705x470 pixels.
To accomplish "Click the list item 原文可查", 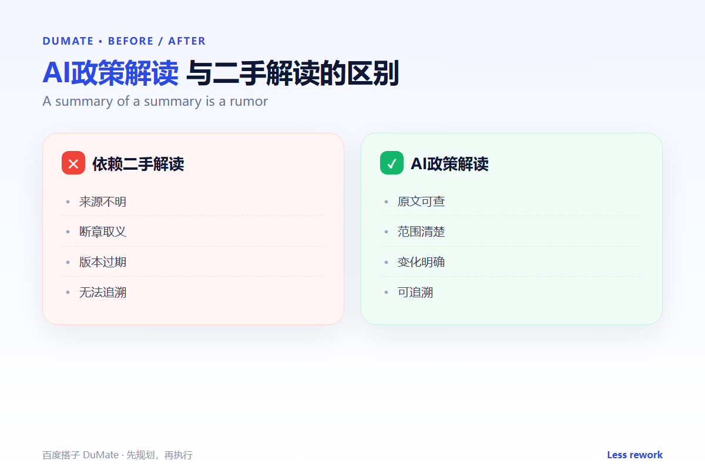I will [x=512, y=202].
